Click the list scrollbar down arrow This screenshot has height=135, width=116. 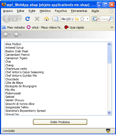[109, 113]
